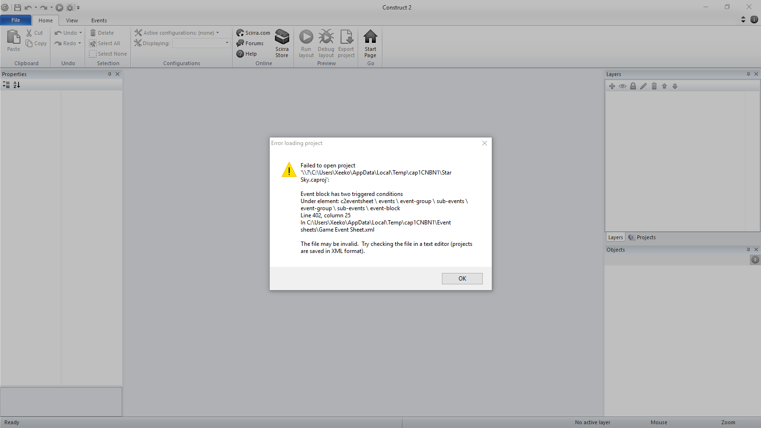This screenshot has width=761, height=428.
Task: Open the File menu tab
Action: click(16, 20)
